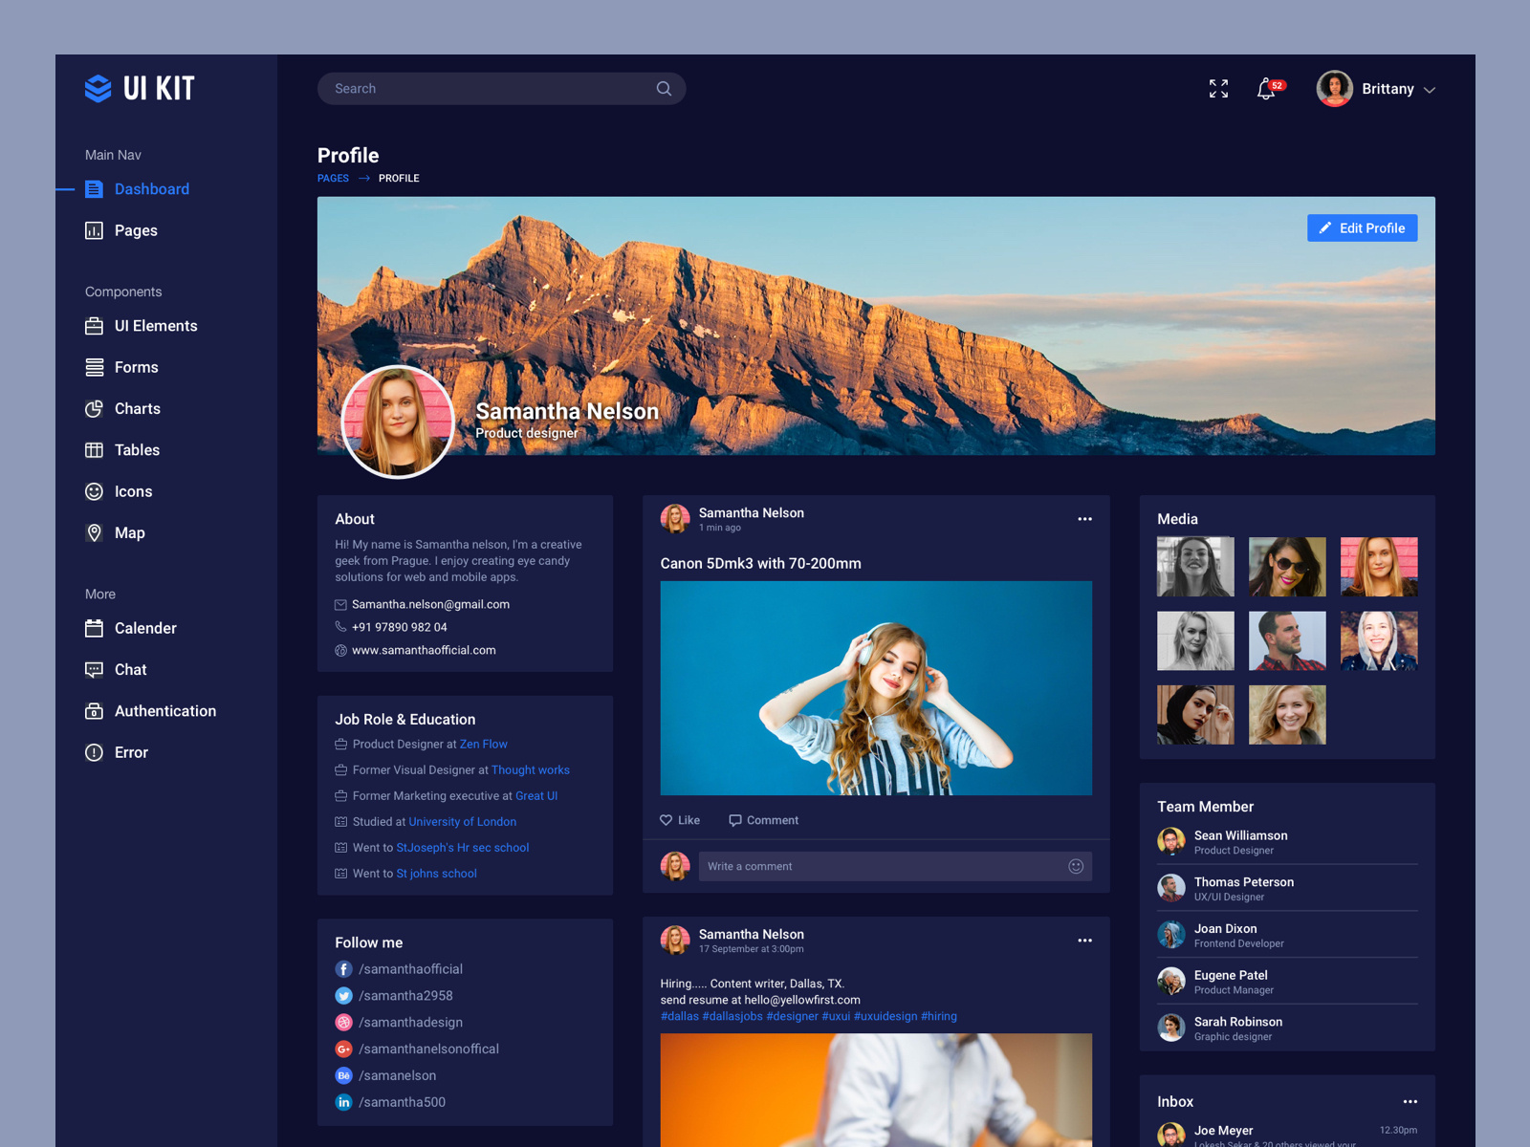Select the Charts item in the sidebar

click(x=137, y=408)
